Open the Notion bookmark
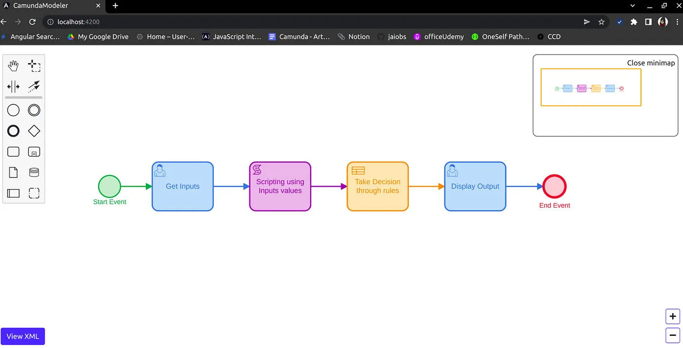Viewport: 683px width, 348px height. 354,37
